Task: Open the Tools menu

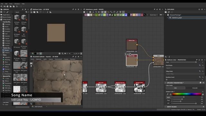Action: [x=11, y=4]
